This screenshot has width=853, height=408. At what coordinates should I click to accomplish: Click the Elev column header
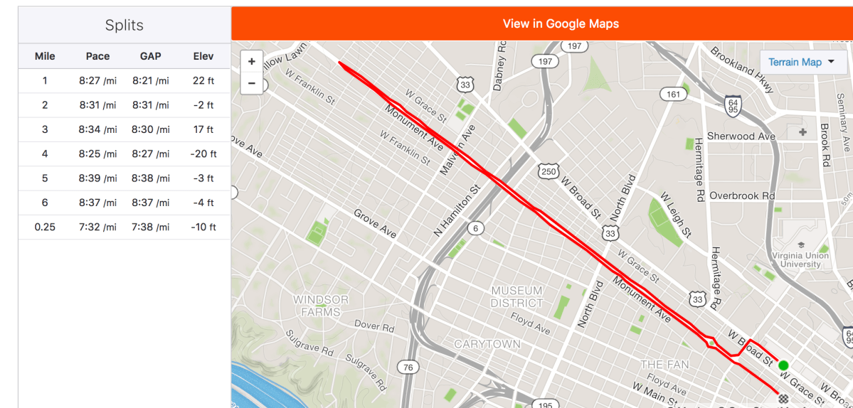[x=203, y=56]
